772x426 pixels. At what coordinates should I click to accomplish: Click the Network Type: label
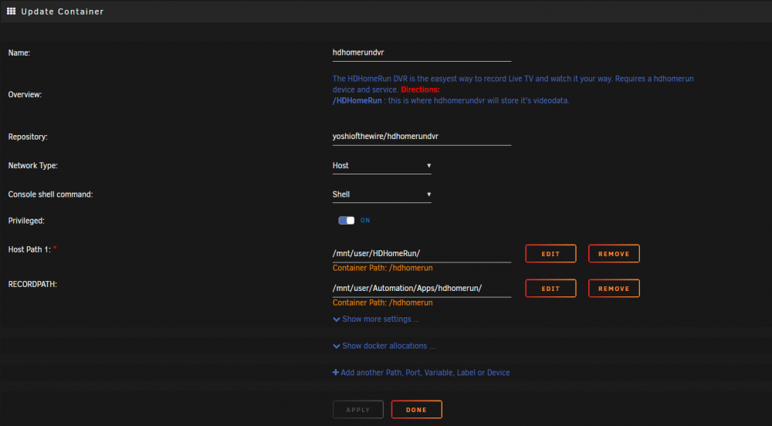(x=32, y=166)
